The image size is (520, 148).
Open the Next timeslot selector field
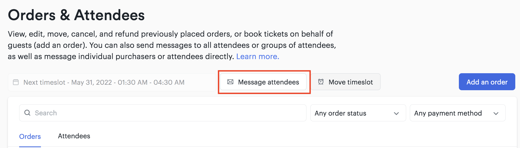tap(112, 82)
